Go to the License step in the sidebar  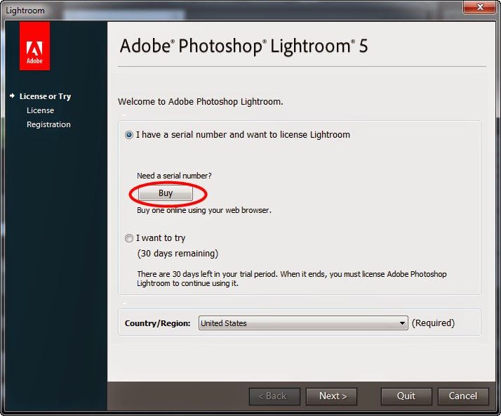pyautogui.click(x=40, y=110)
